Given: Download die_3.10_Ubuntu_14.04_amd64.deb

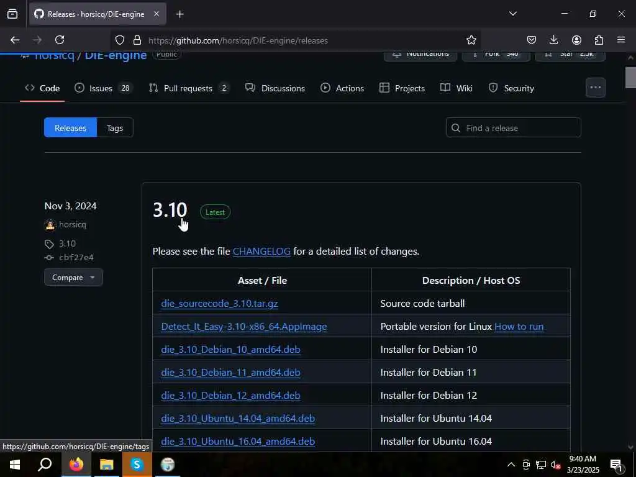Looking at the screenshot, I should (x=238, y=418).
